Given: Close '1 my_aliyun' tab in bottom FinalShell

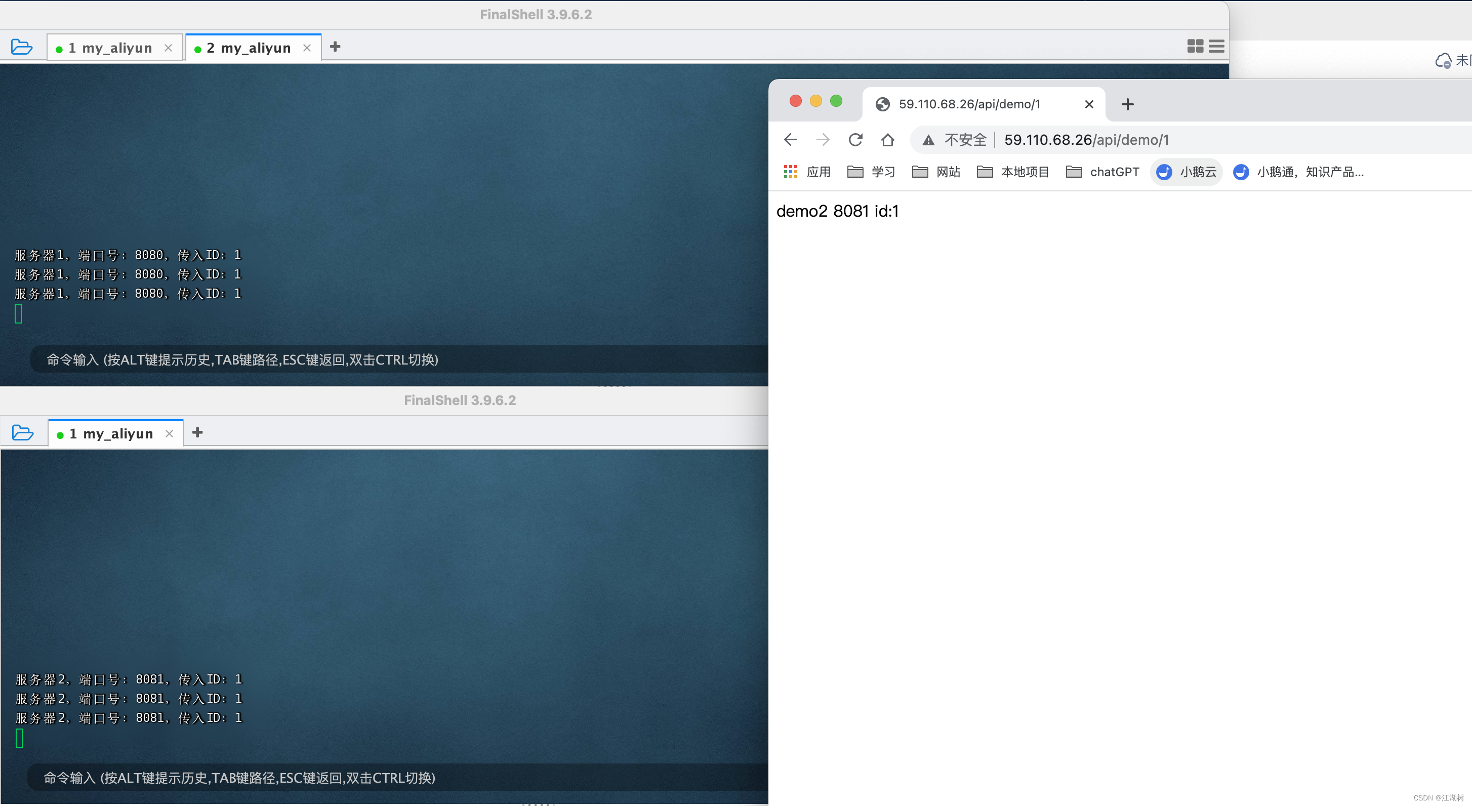Looking at the screenshot, I should coord(169,434).
